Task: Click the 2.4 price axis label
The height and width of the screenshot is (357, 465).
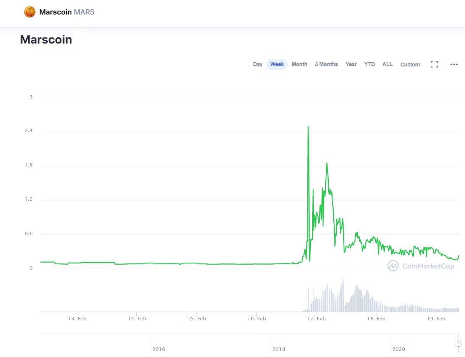Action: coord(29,131)
